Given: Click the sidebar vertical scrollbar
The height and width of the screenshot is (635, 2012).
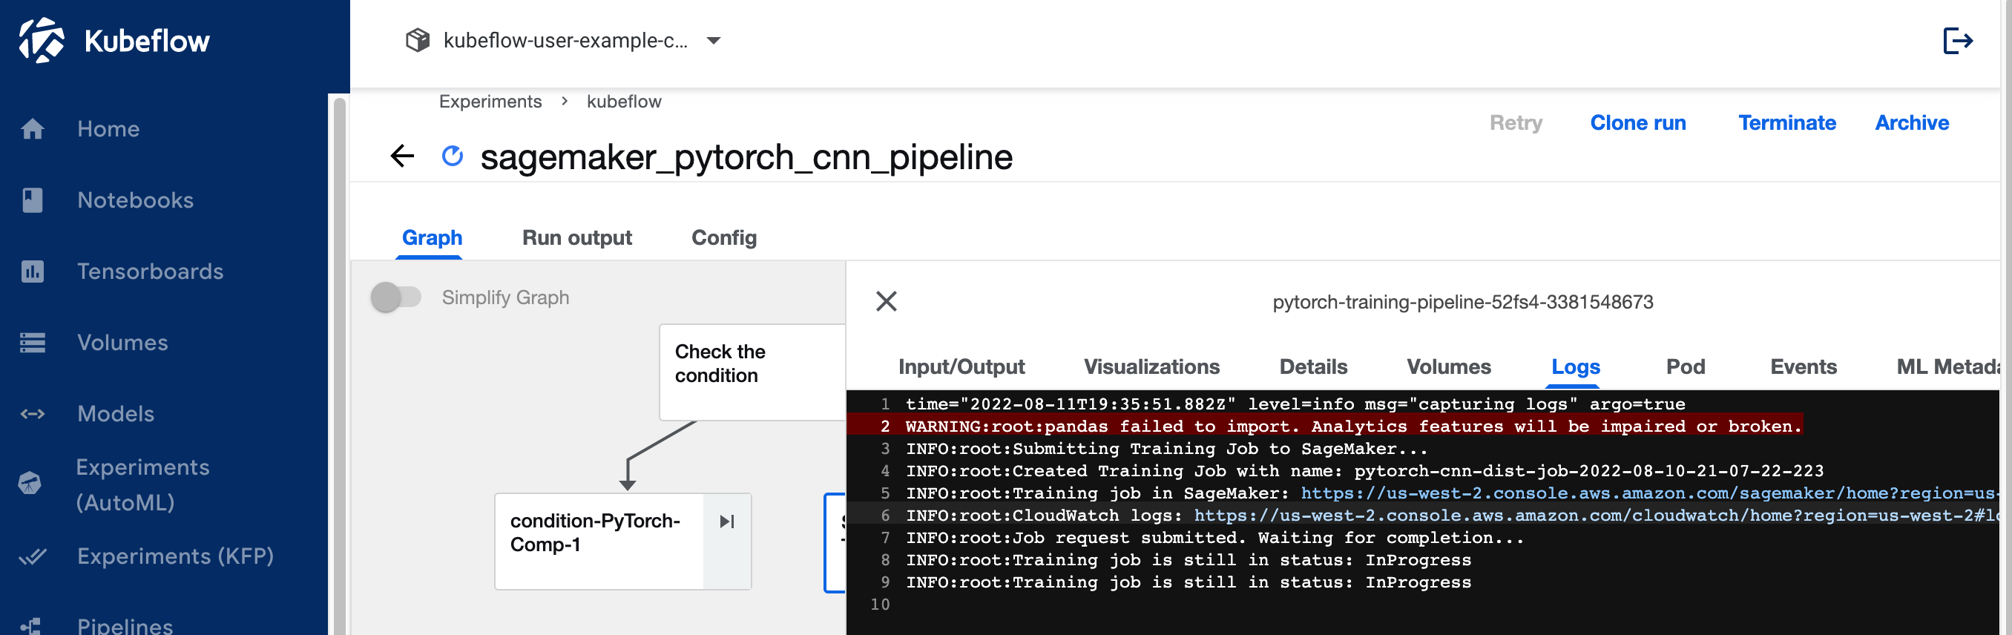Looking at the screenshot, I should 340,364.
